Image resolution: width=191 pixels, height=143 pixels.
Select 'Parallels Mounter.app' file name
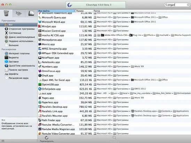55,116
